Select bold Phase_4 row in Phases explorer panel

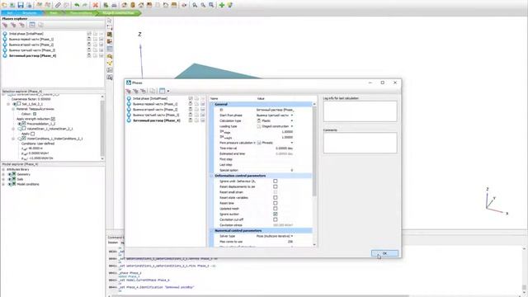(x=32, y=55)
